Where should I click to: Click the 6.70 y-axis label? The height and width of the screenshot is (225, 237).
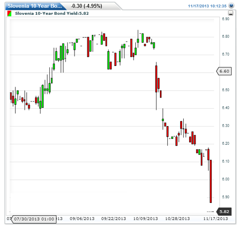point(226,54)
